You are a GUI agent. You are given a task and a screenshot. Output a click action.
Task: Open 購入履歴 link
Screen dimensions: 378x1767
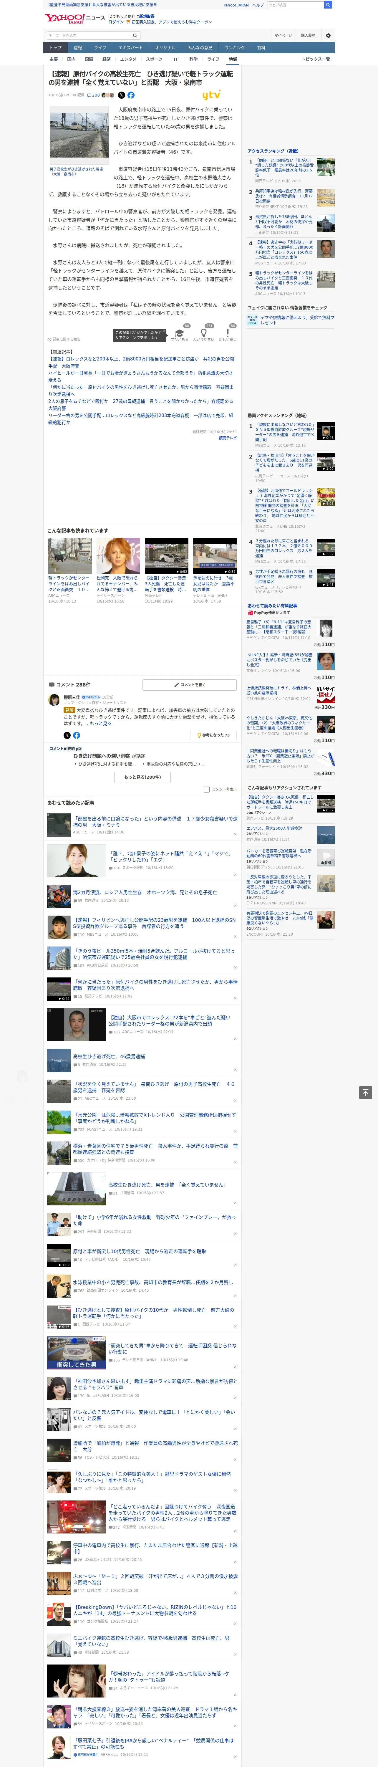(308, 36)
